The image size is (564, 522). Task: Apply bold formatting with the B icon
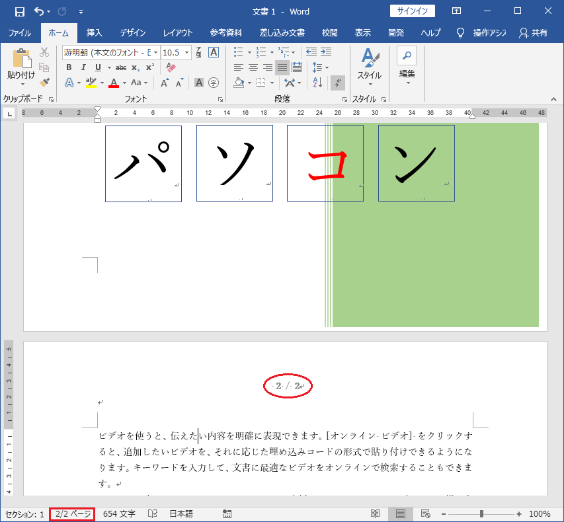coord(68,67)
